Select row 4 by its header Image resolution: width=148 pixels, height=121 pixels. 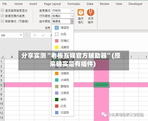coord(2,75)
